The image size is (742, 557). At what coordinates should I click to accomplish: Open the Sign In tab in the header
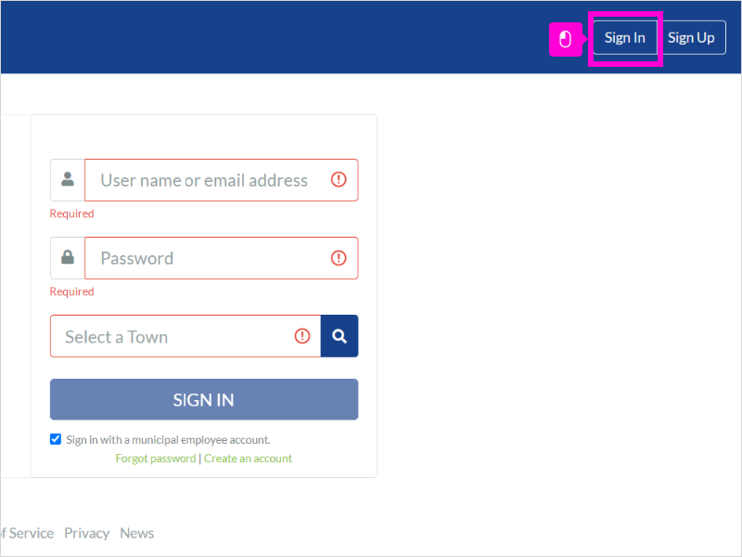tap(625, 38)
